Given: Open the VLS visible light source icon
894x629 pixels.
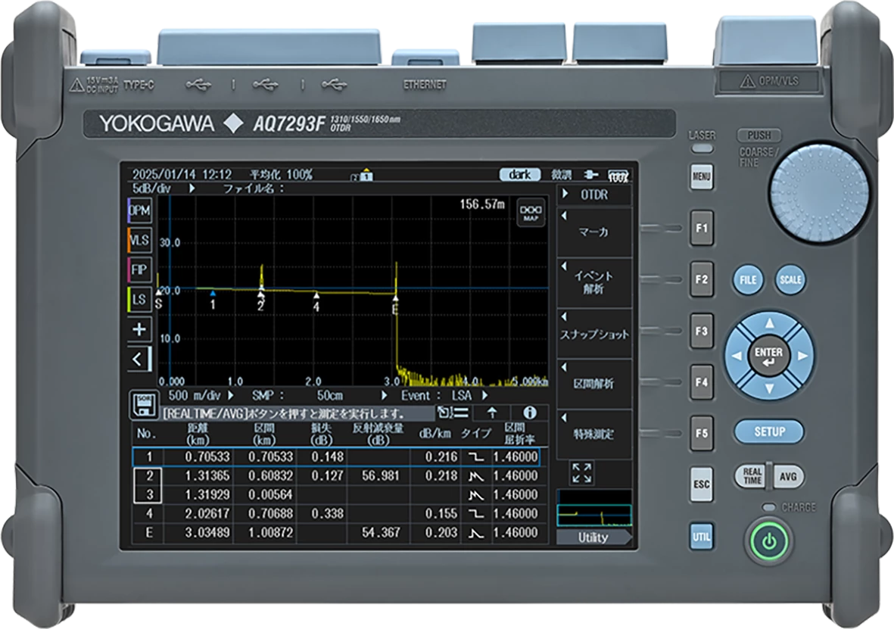Looking at the screenshot, I should 139,240.
